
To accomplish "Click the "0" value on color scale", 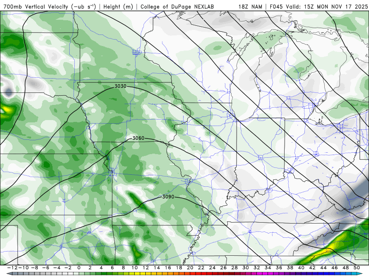I will (x=79, y=268).
